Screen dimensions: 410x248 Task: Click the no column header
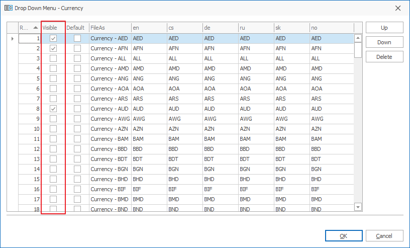click(x=332, y=28)
